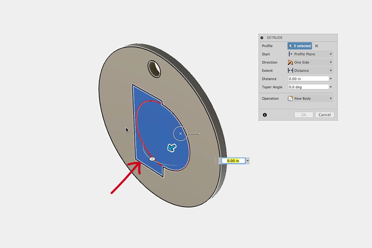Click the OK button
This screenshot has width=372, height=248.
tap(303, 115)
